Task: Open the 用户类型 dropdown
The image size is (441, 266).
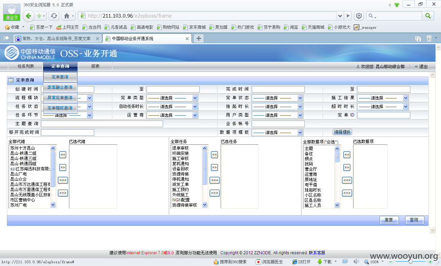Action: click(x=277, y=115)
